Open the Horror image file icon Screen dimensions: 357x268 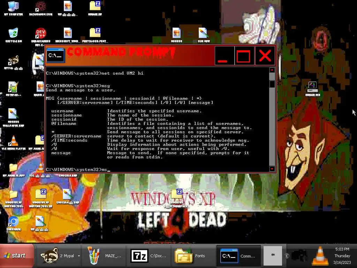(176, 35)
